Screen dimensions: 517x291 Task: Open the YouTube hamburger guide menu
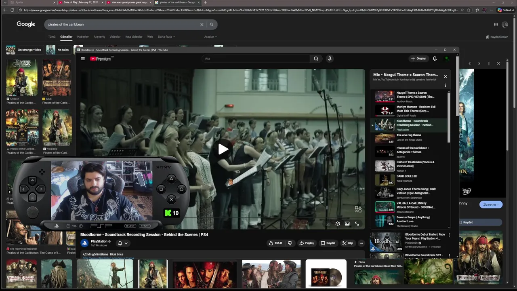coord(83,59)
